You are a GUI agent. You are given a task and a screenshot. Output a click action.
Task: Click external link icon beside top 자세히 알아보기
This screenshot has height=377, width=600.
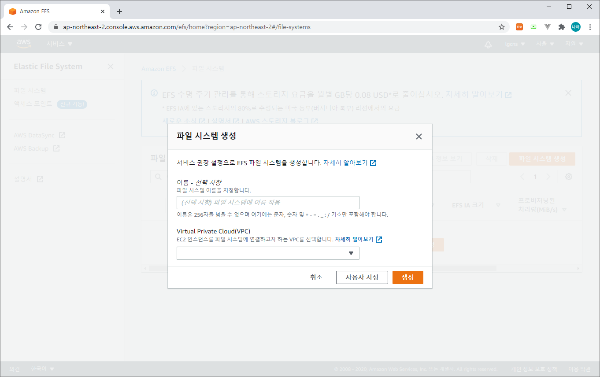click(373, 163)
